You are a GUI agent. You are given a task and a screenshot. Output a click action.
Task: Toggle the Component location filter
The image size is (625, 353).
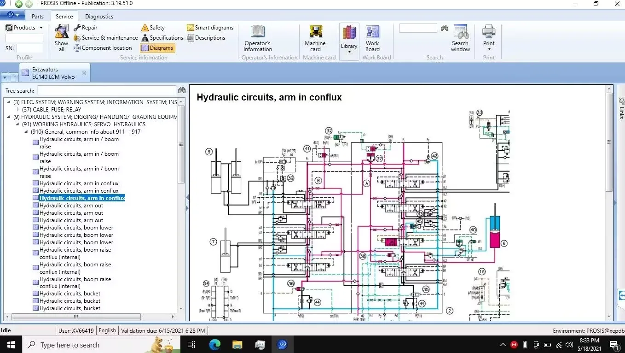click(103, 48)
